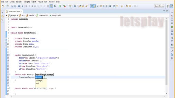Open the Search dropdown arrow

coord(89,6)
